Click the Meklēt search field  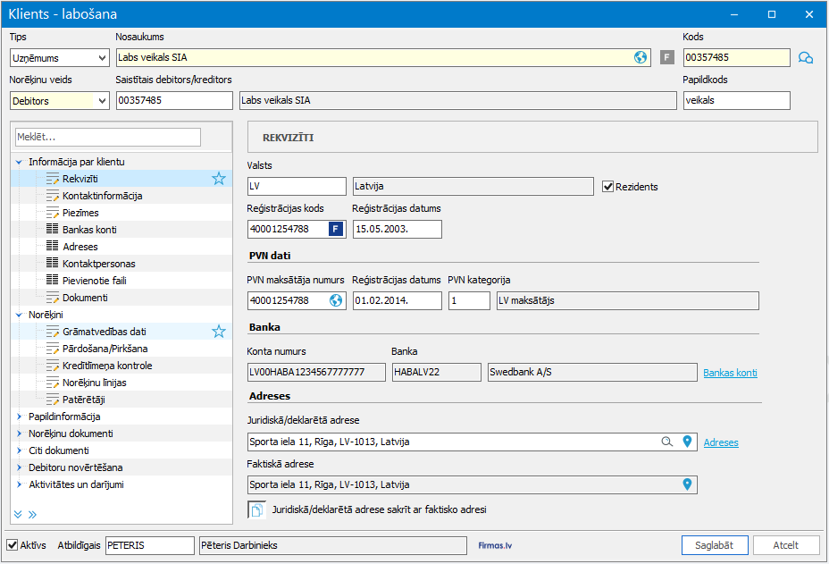[x=108, y=137]
